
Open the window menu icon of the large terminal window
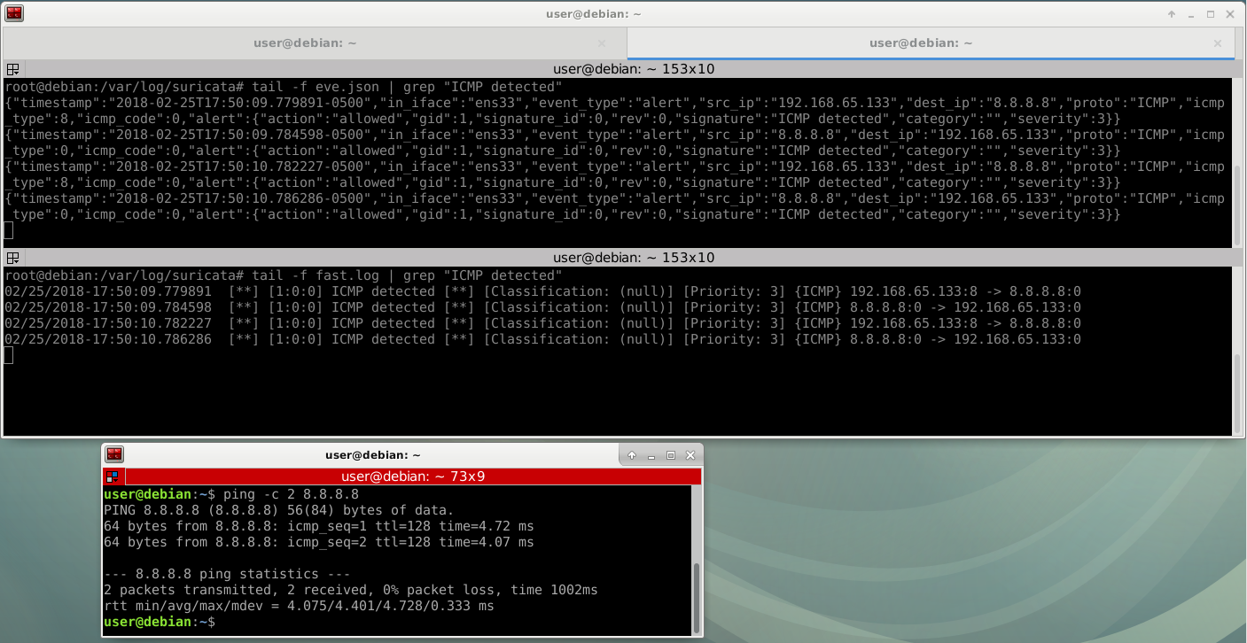(x=14, y=13)
